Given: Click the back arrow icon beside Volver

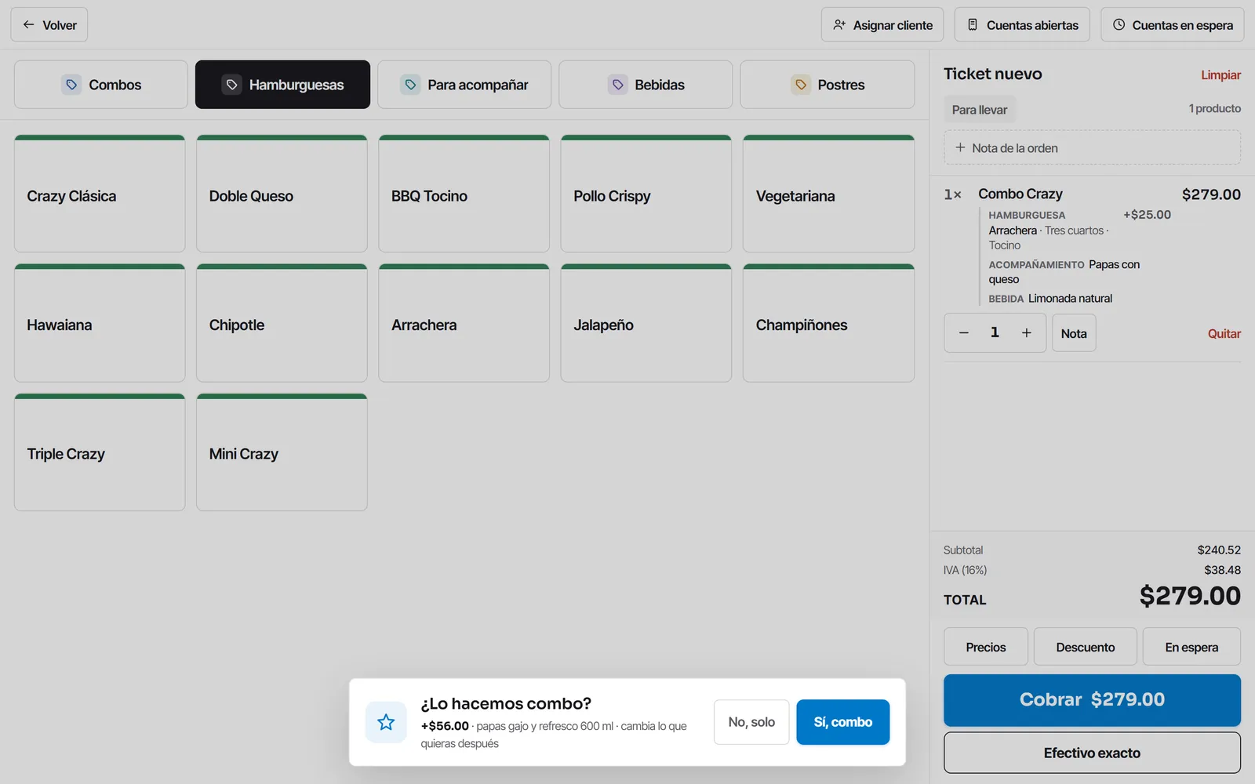Looking at the screenshot, I should [28, 25].
